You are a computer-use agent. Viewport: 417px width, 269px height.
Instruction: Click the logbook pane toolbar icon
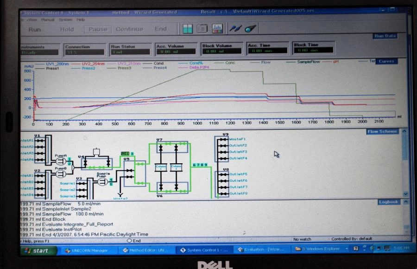pos(202,29)
